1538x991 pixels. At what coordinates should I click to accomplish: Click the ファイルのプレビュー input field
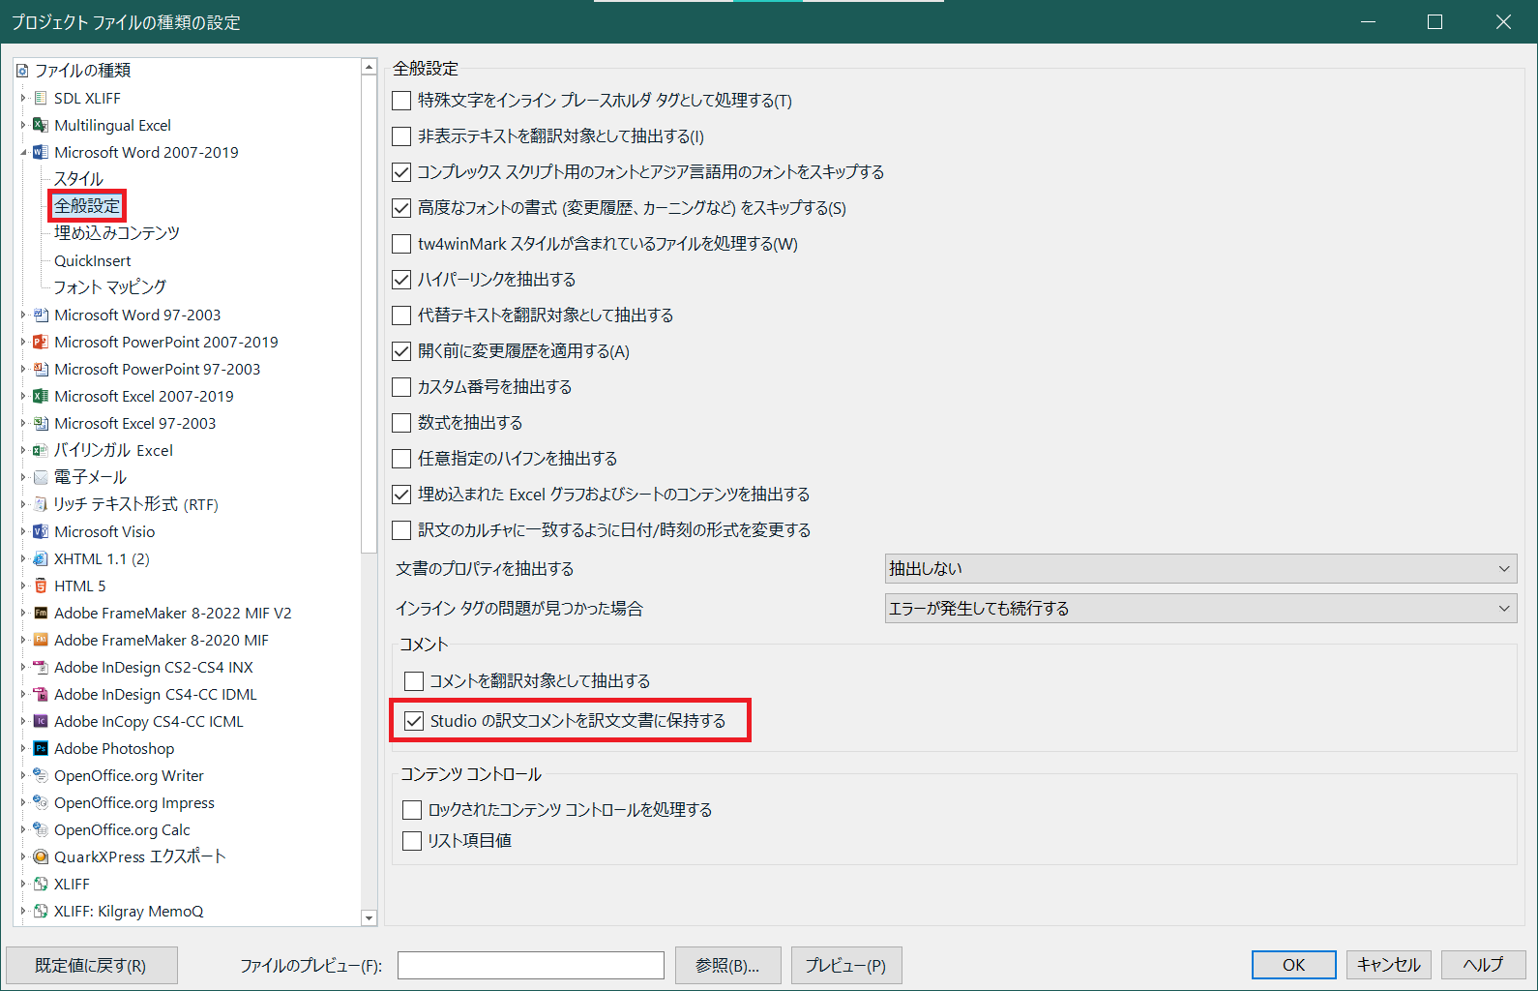click(530, 965)
